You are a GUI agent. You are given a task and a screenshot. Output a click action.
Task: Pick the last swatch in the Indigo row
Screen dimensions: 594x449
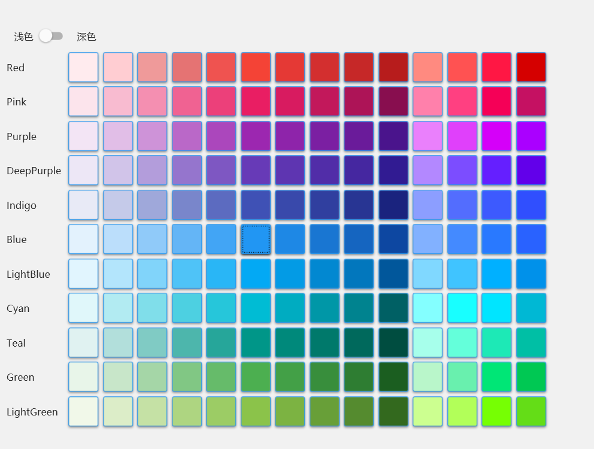click(531, 205)
